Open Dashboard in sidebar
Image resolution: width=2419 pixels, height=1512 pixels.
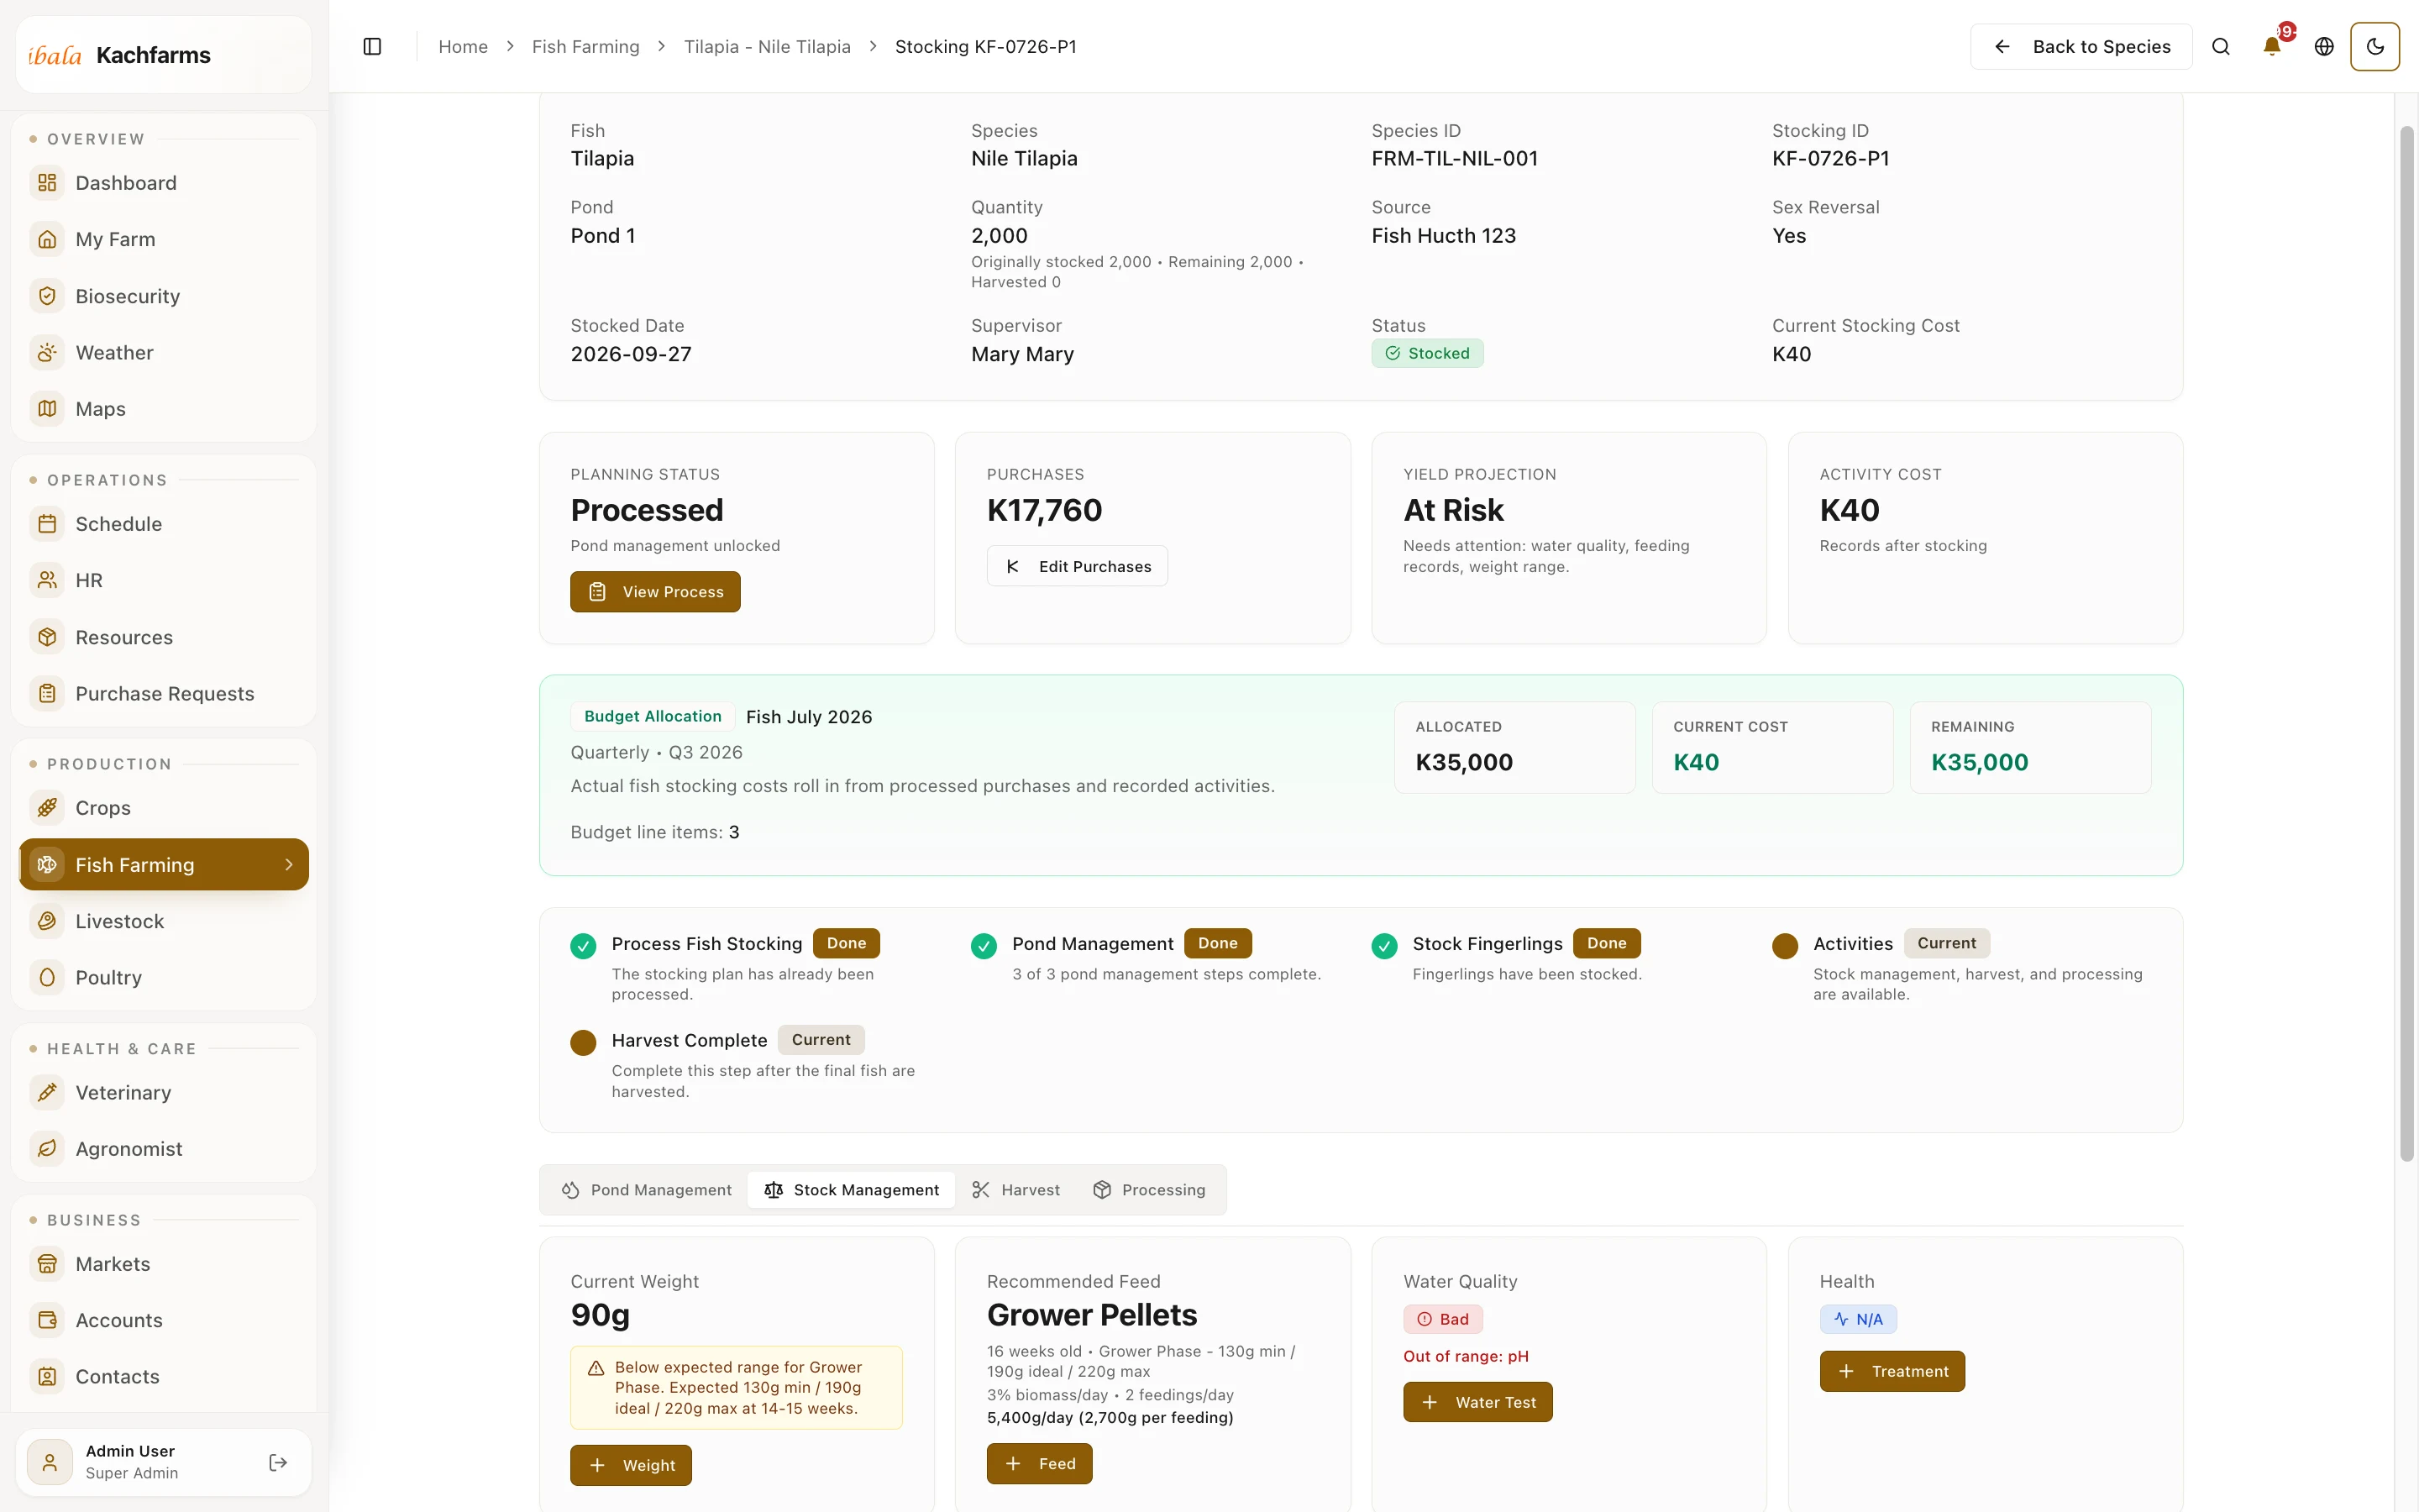(163, 183)
